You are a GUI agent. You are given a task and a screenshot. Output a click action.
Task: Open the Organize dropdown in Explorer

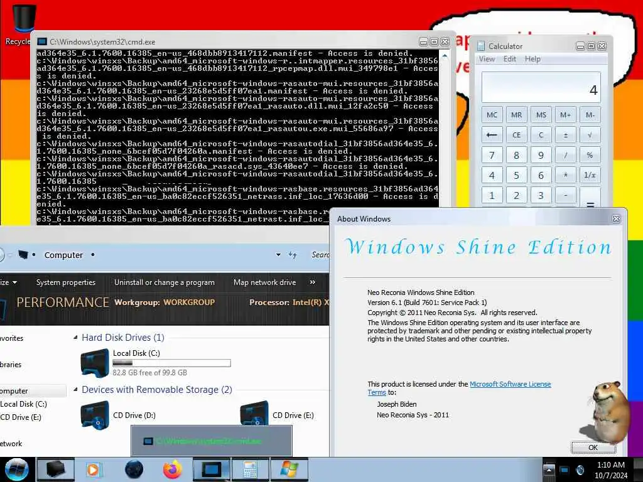click(x=9, y=282)
